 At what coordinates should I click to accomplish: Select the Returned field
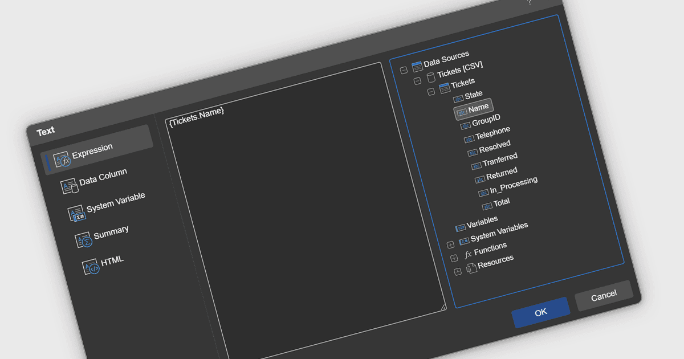click(x=502, y=173)
